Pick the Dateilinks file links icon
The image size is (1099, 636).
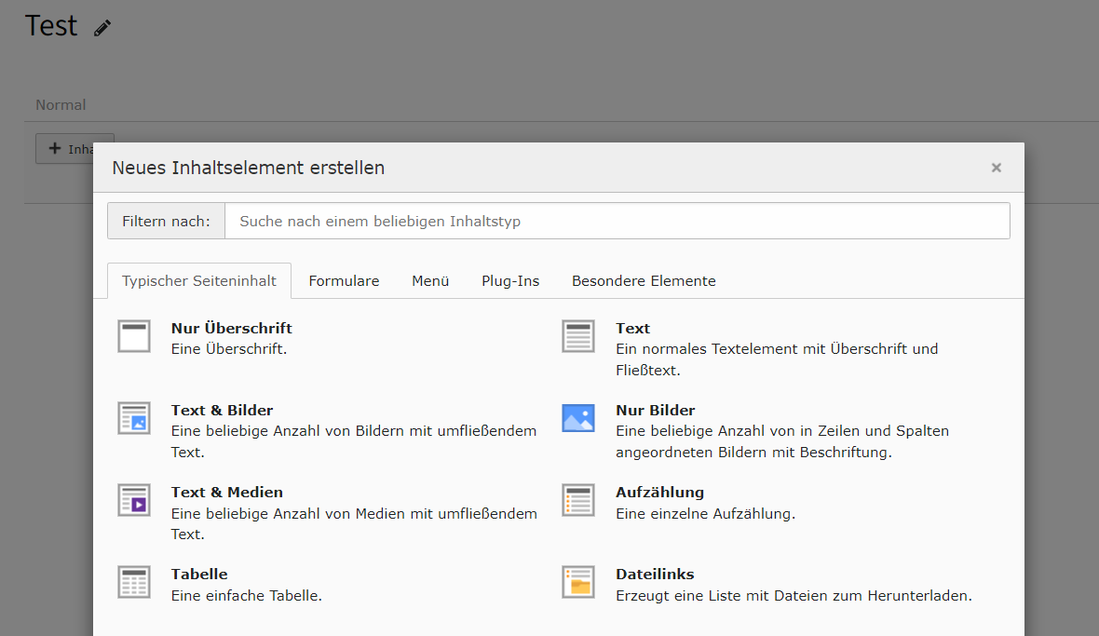click(x=578, y=582)
